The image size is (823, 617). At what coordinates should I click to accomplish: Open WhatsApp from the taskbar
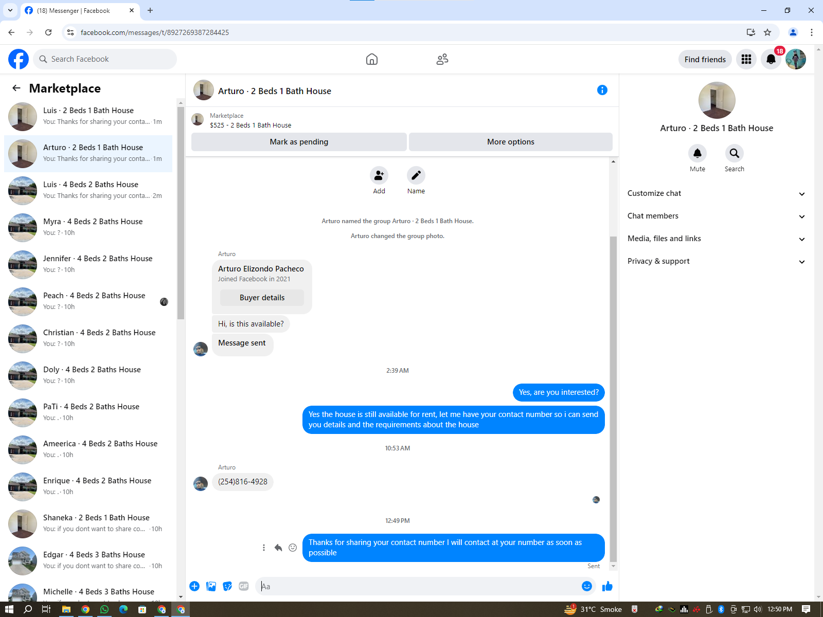tap(104, 609)
